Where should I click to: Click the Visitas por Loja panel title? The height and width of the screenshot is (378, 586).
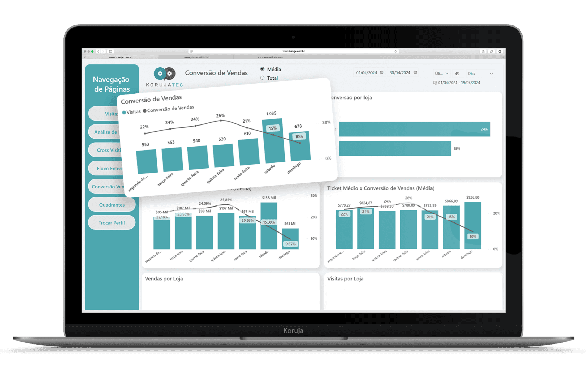345,278
